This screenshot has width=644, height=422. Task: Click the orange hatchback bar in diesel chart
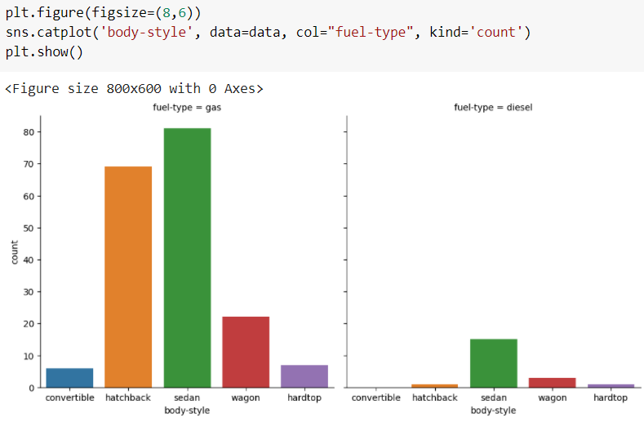pyautogui.click(x=434, y=386)
